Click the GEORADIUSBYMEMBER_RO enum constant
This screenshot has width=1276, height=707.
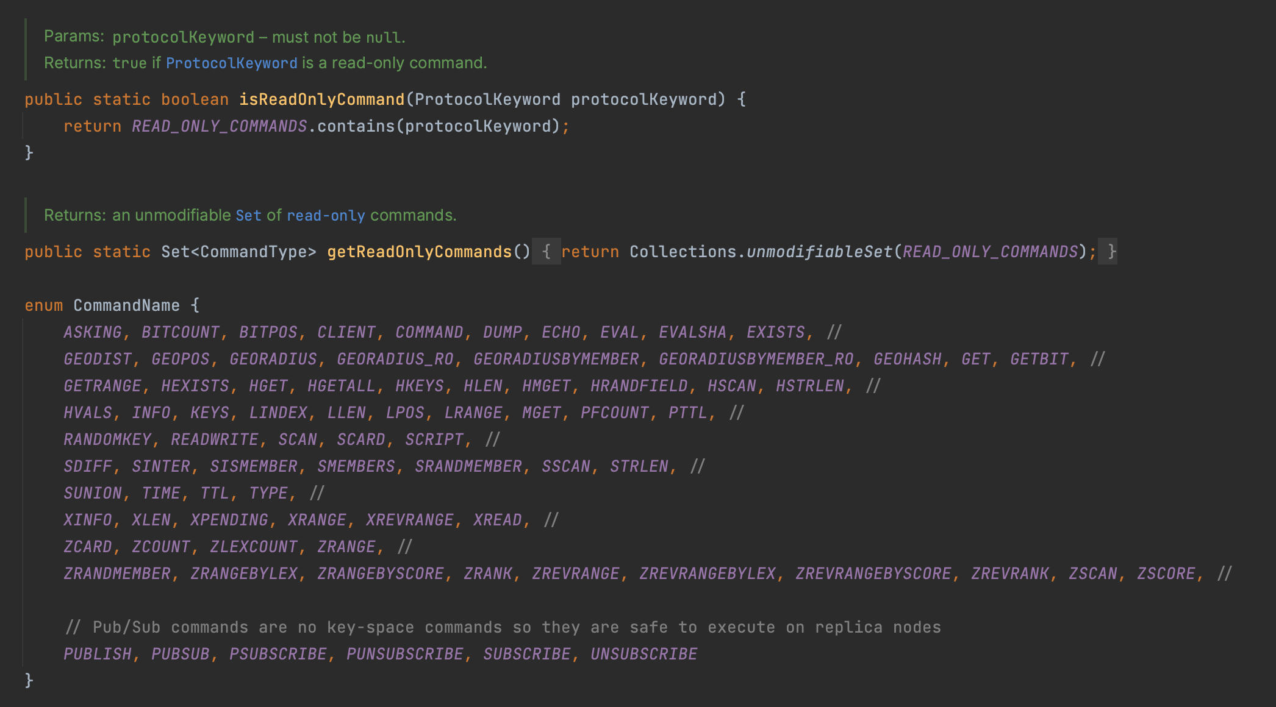(756, 359)
